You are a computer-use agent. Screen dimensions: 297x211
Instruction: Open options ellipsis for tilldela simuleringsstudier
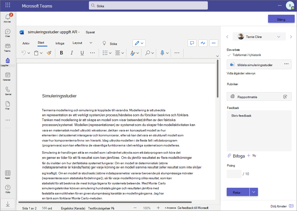[286, 64]
